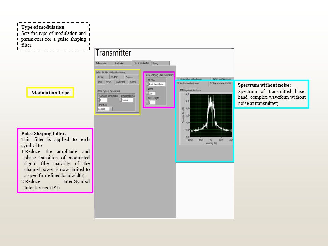Click the 'Transmitter' heading text
The image size is (328, 246).
[113, 53]
